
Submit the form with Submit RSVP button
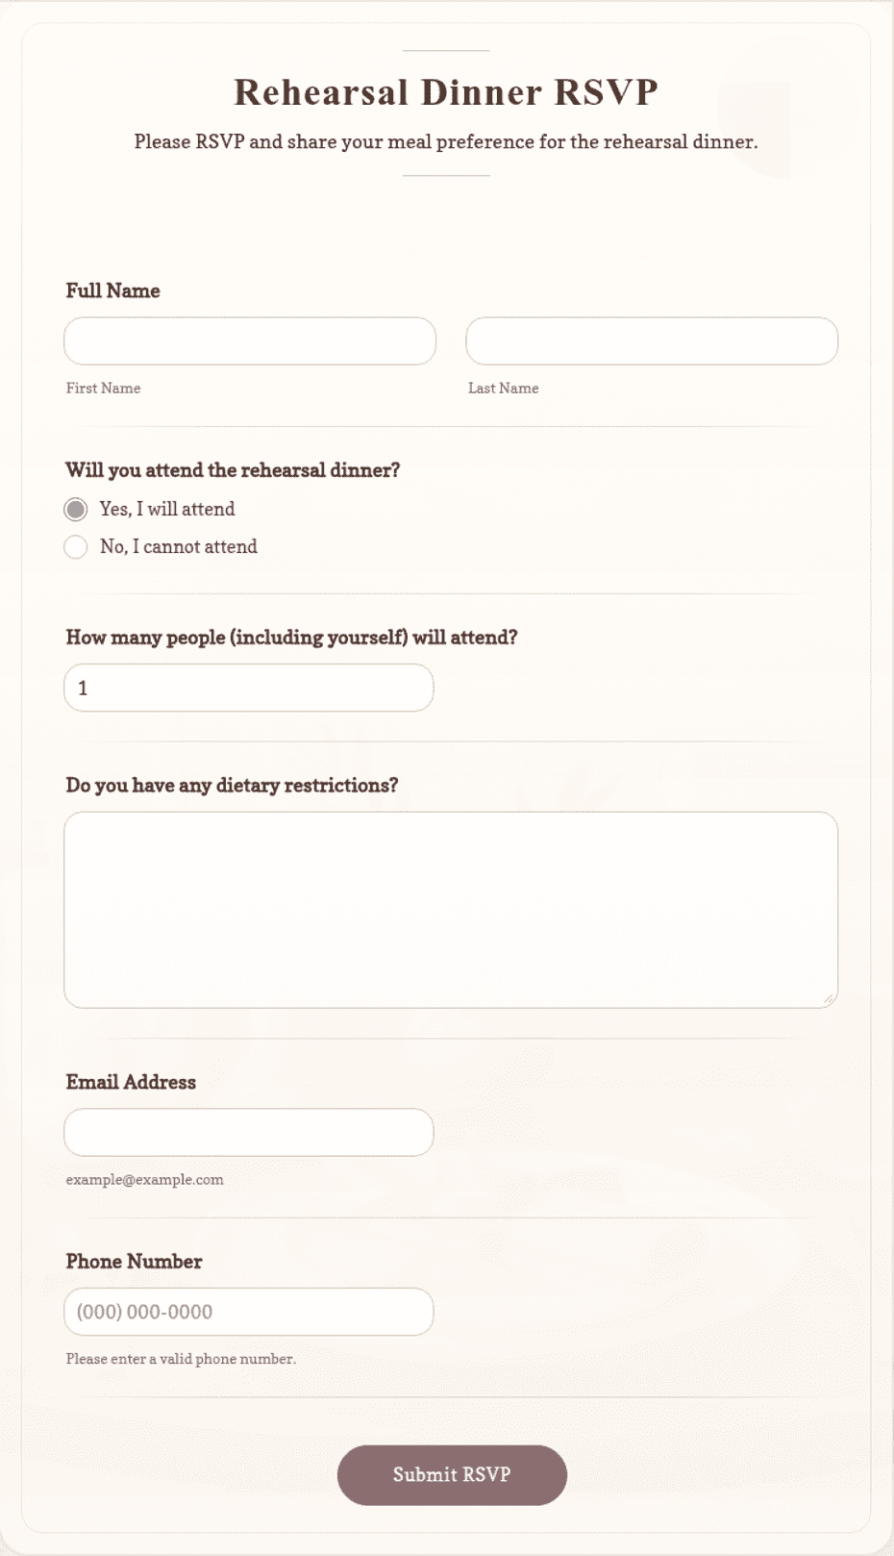pyautogui.click(x=452, y=1474)
